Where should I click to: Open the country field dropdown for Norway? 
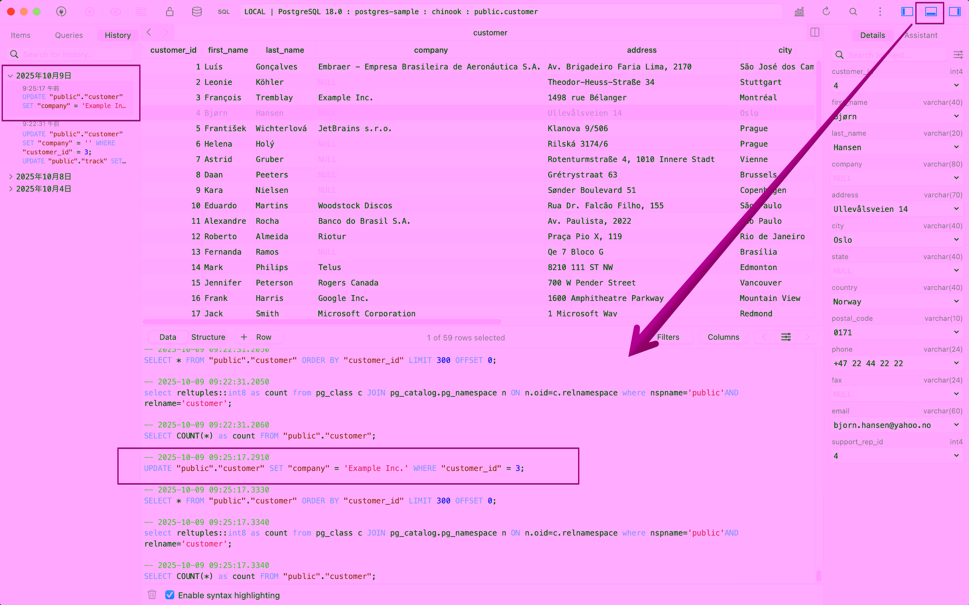(956, 301)
